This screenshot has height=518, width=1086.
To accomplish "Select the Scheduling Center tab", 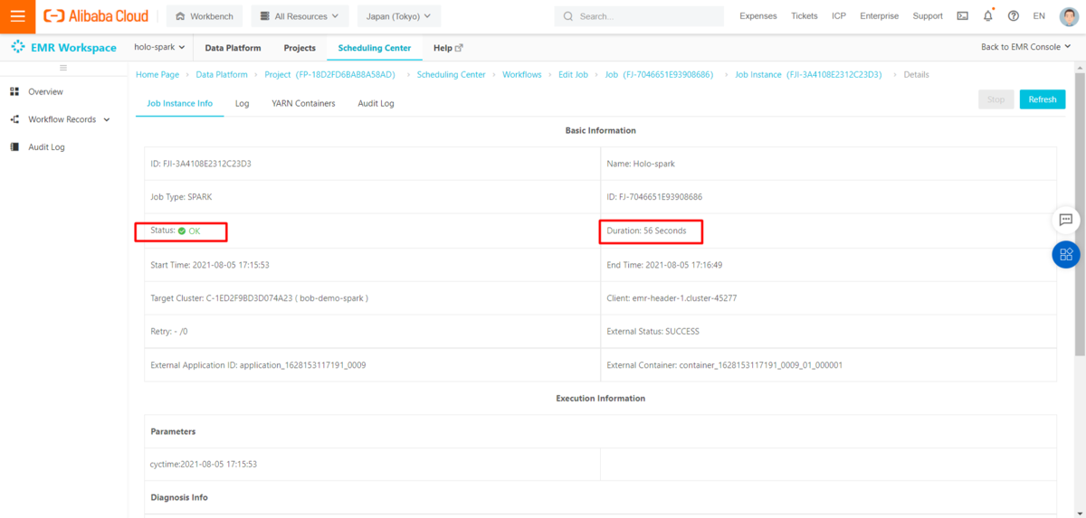I will pyautogui.click(x=375, y=48).
